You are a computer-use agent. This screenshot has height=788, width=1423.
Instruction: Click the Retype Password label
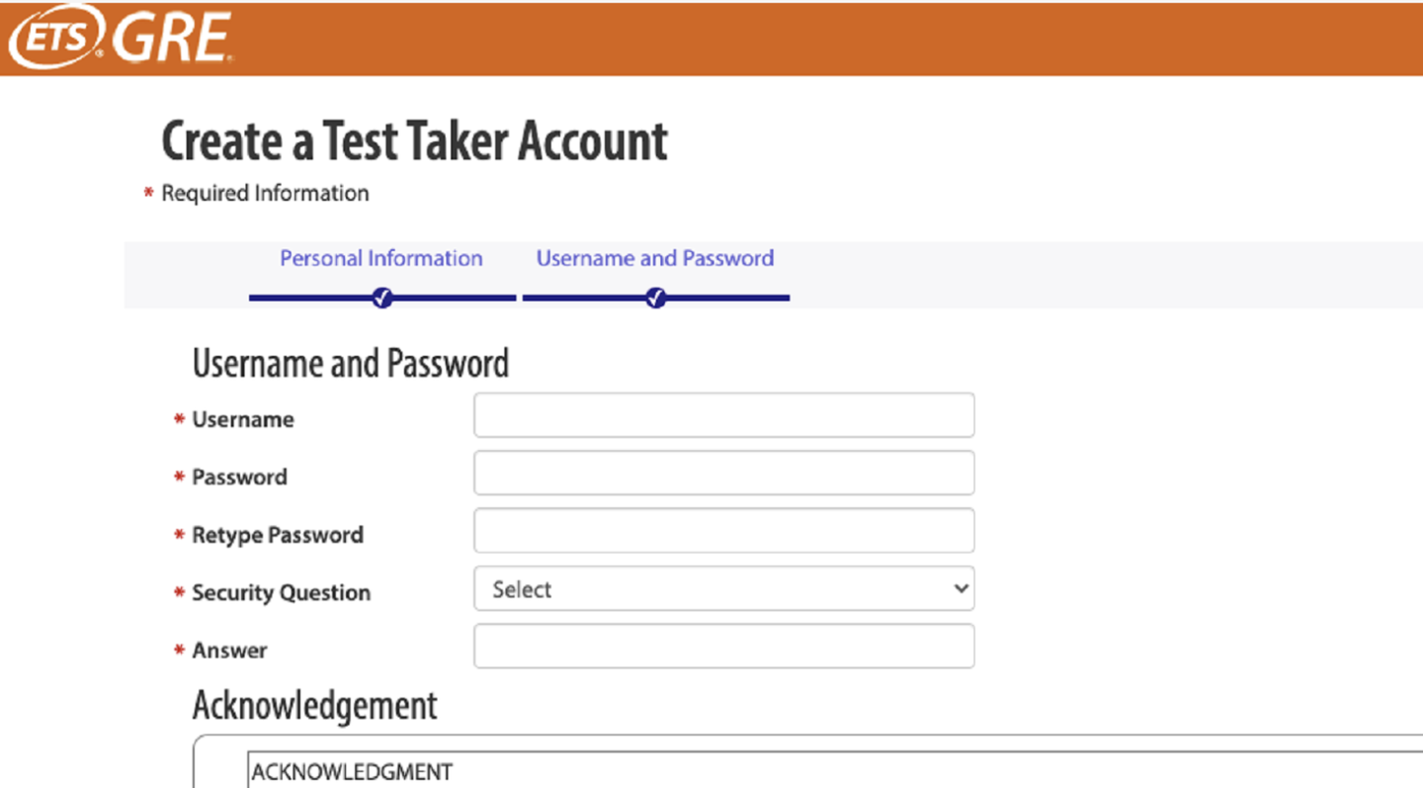pyautogui.click(x=277, y=536)
